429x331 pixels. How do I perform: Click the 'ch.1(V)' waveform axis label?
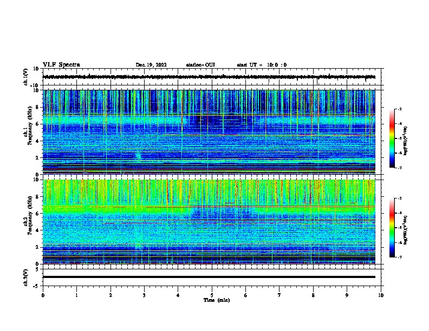pyautogui.click(x=25, y=77)
